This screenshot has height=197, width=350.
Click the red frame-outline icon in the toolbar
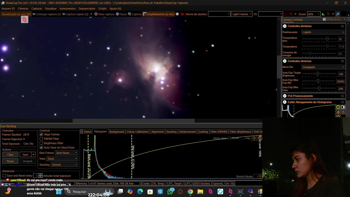(x=286, y=14)
